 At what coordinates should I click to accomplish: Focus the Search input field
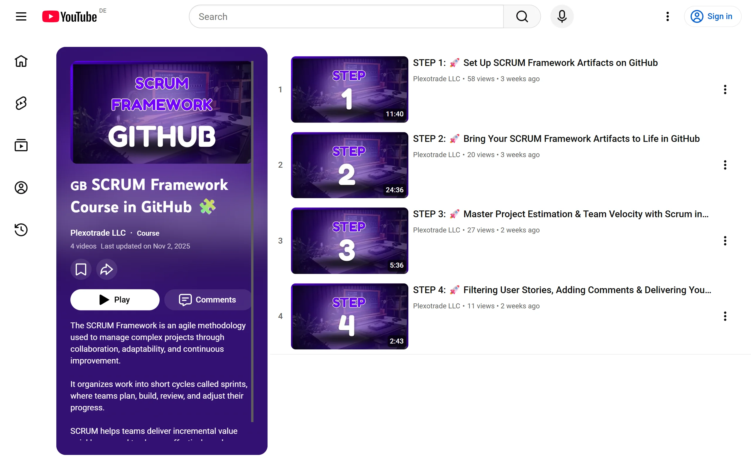coord(346,16)
